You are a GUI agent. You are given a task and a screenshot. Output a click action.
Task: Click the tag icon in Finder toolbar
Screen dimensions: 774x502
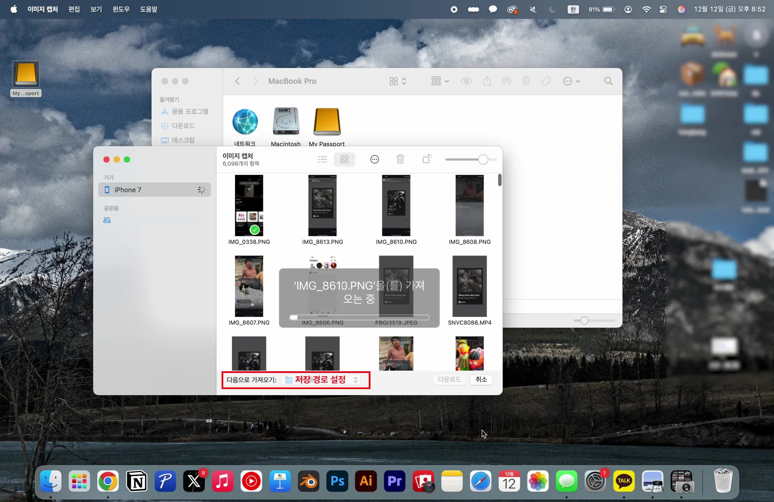546,81
